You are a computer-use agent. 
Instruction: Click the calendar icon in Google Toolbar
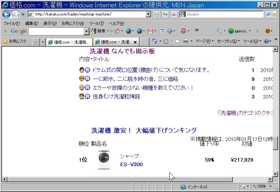tap(162, 31)
